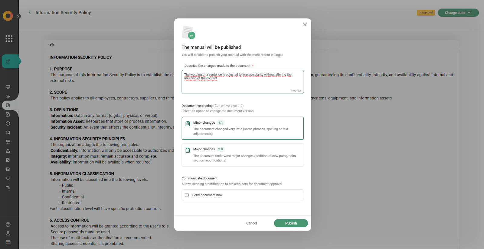Click Cancel in the publish dialog
The image size is (484, 249).
pyautogui.click(x=251, y=223)
